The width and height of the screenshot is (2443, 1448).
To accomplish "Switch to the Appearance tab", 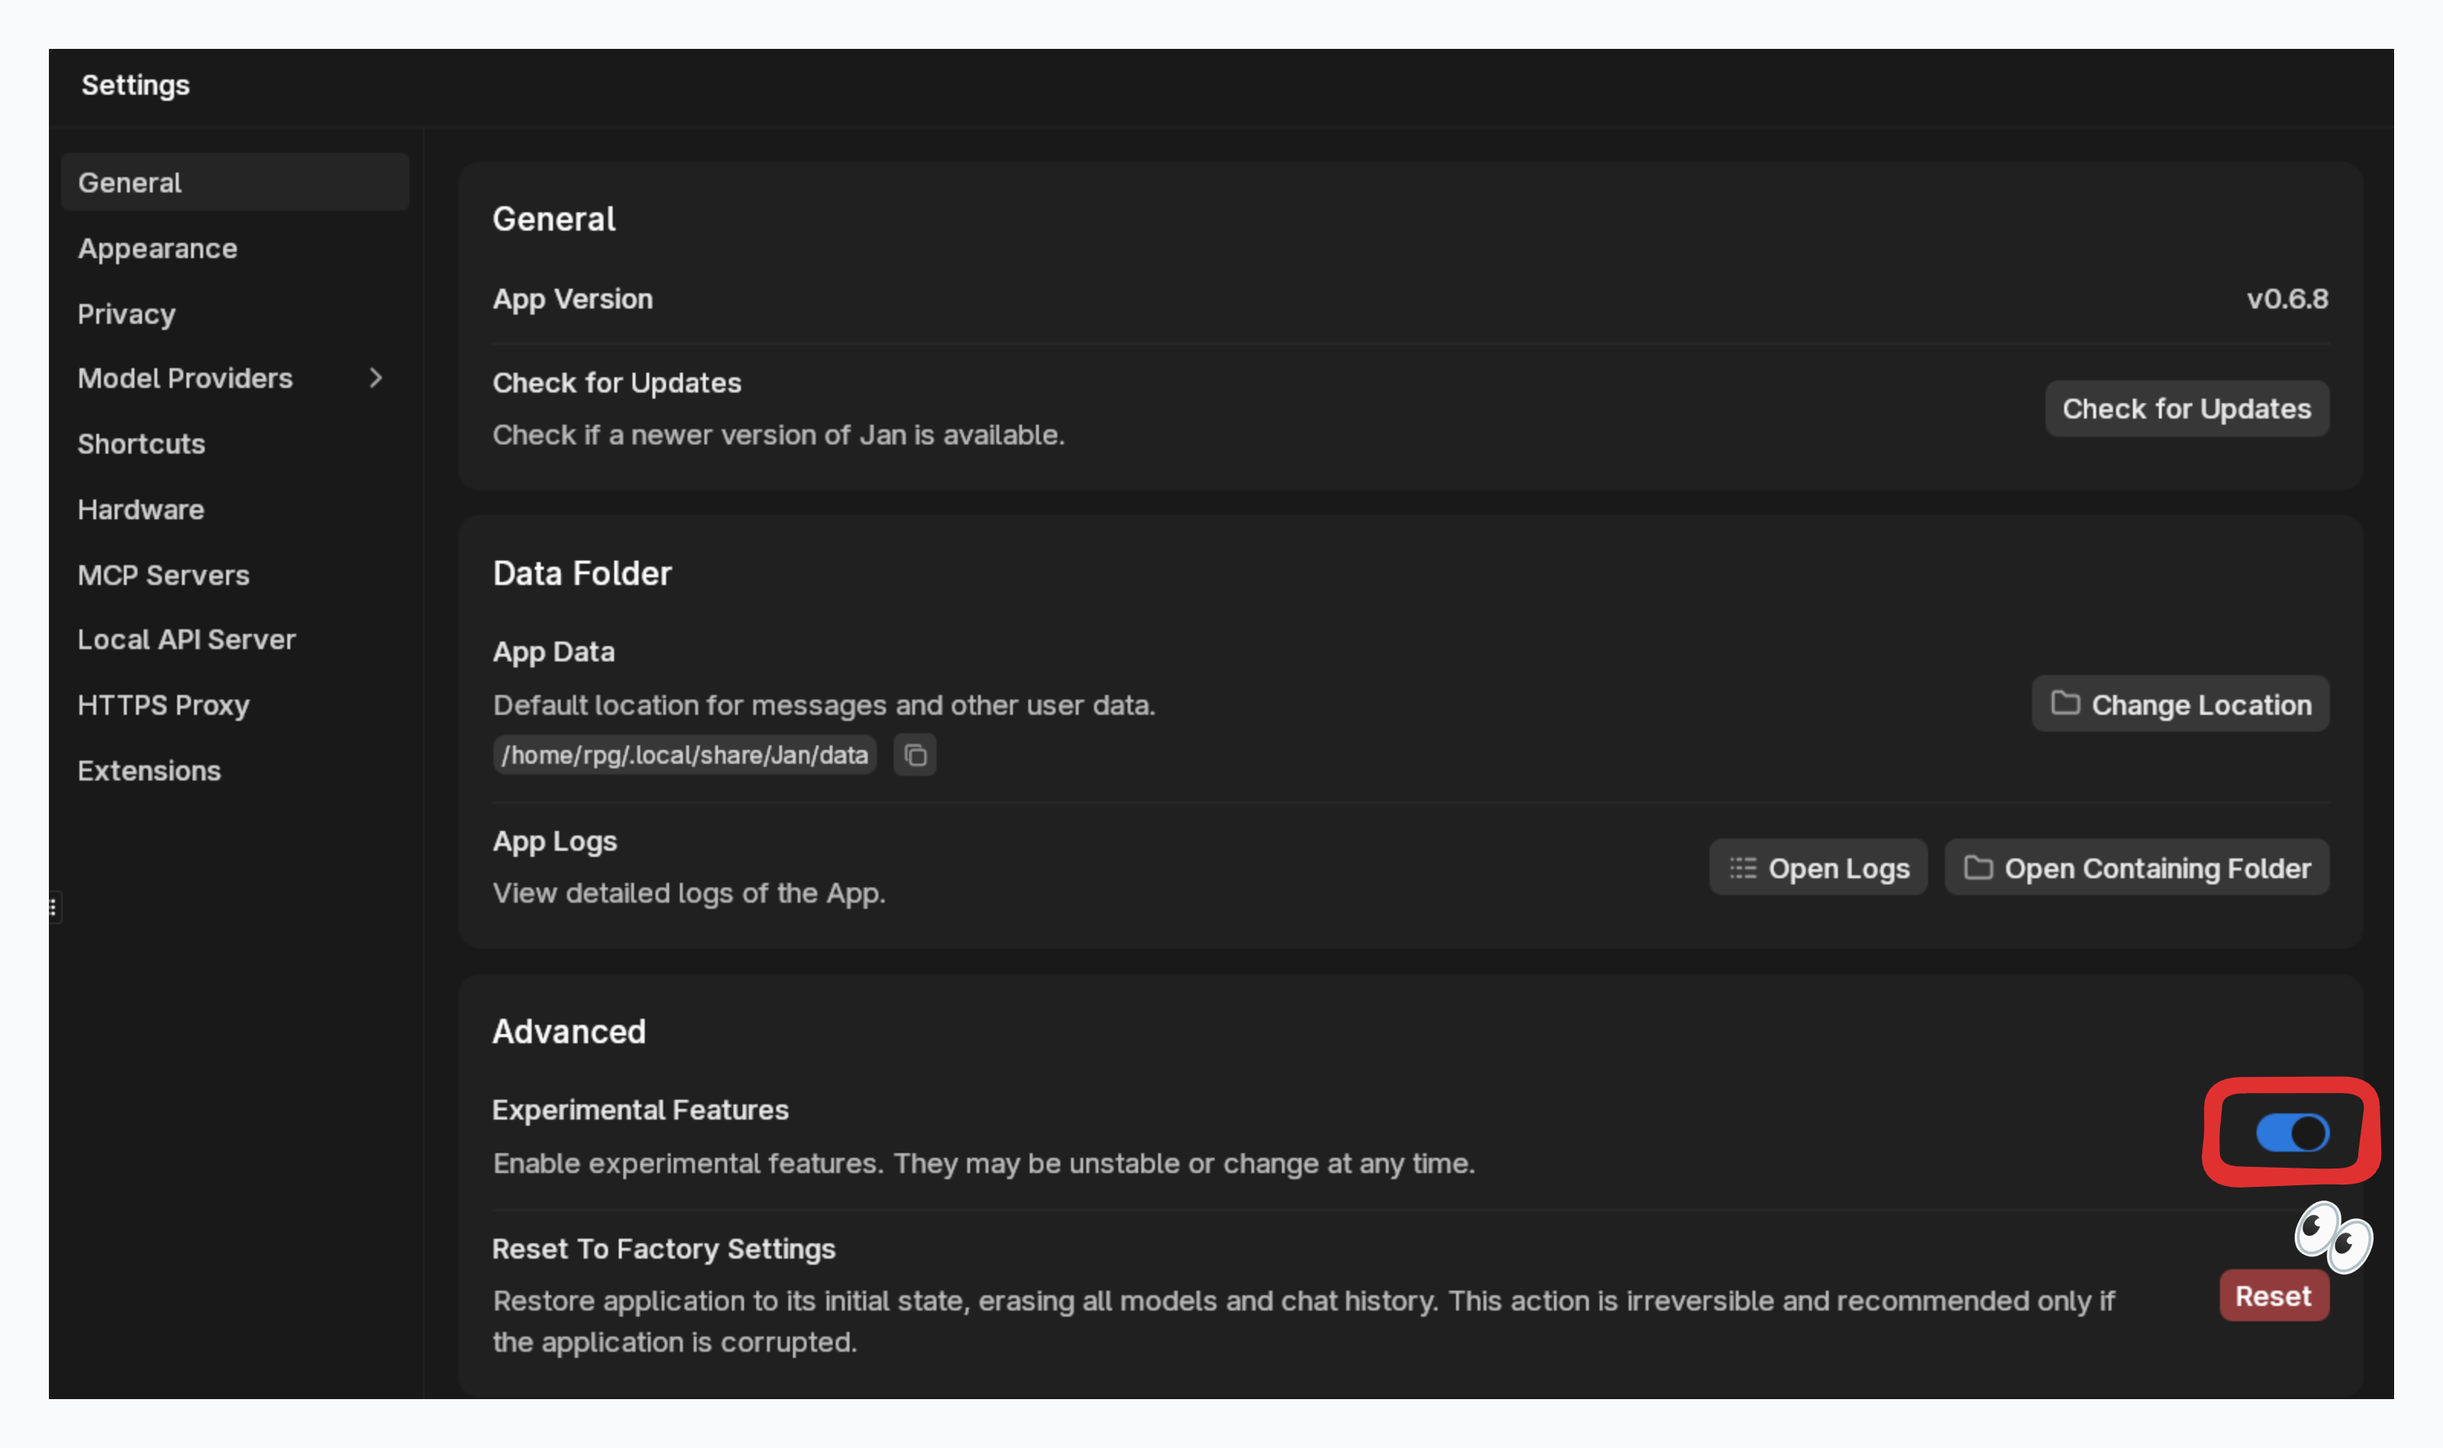I will tap(156, 249).
